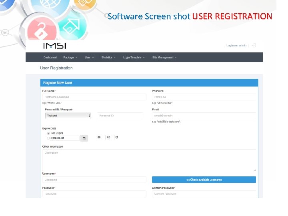Expand the Statistics menu

click(108, 57)
